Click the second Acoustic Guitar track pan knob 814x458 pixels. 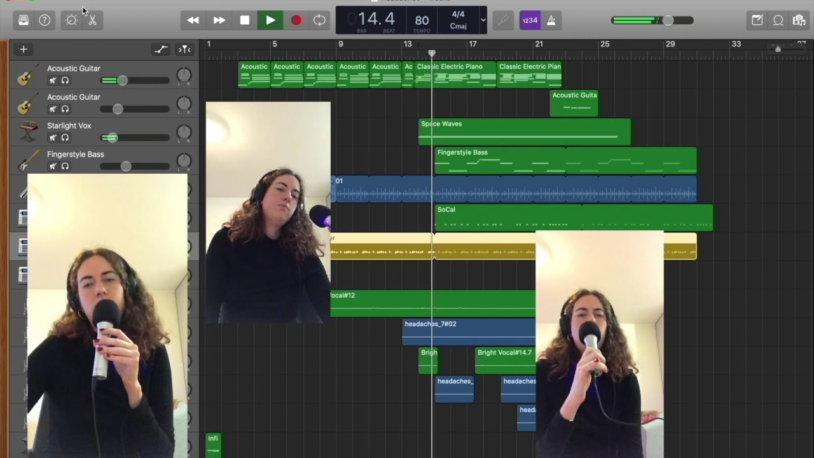(x=184, y=104)
